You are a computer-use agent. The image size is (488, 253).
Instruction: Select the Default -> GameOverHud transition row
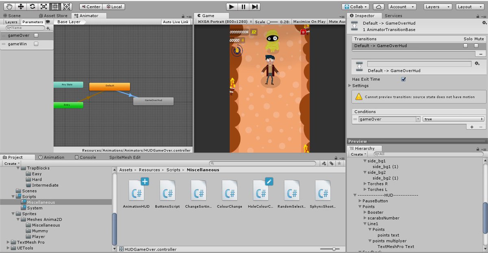tap(419, 45)
